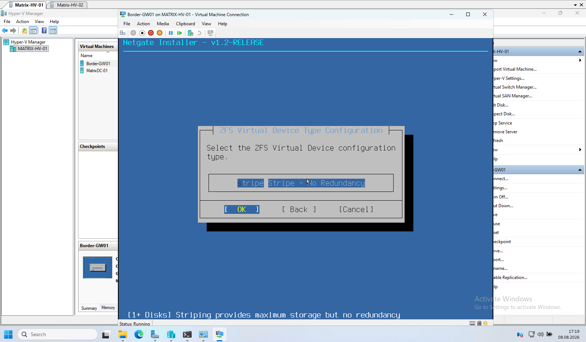Open Media menu in VM connection
586x342 pixels.
click(163, 24)
